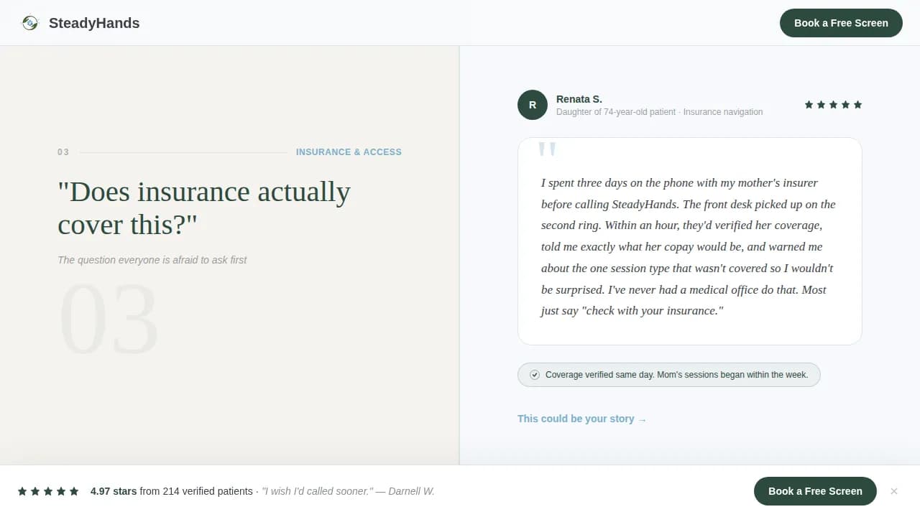Screen dimensions: 920x517
Task: Dismiss the bottom rating bar with X
Action: point(894,491)
